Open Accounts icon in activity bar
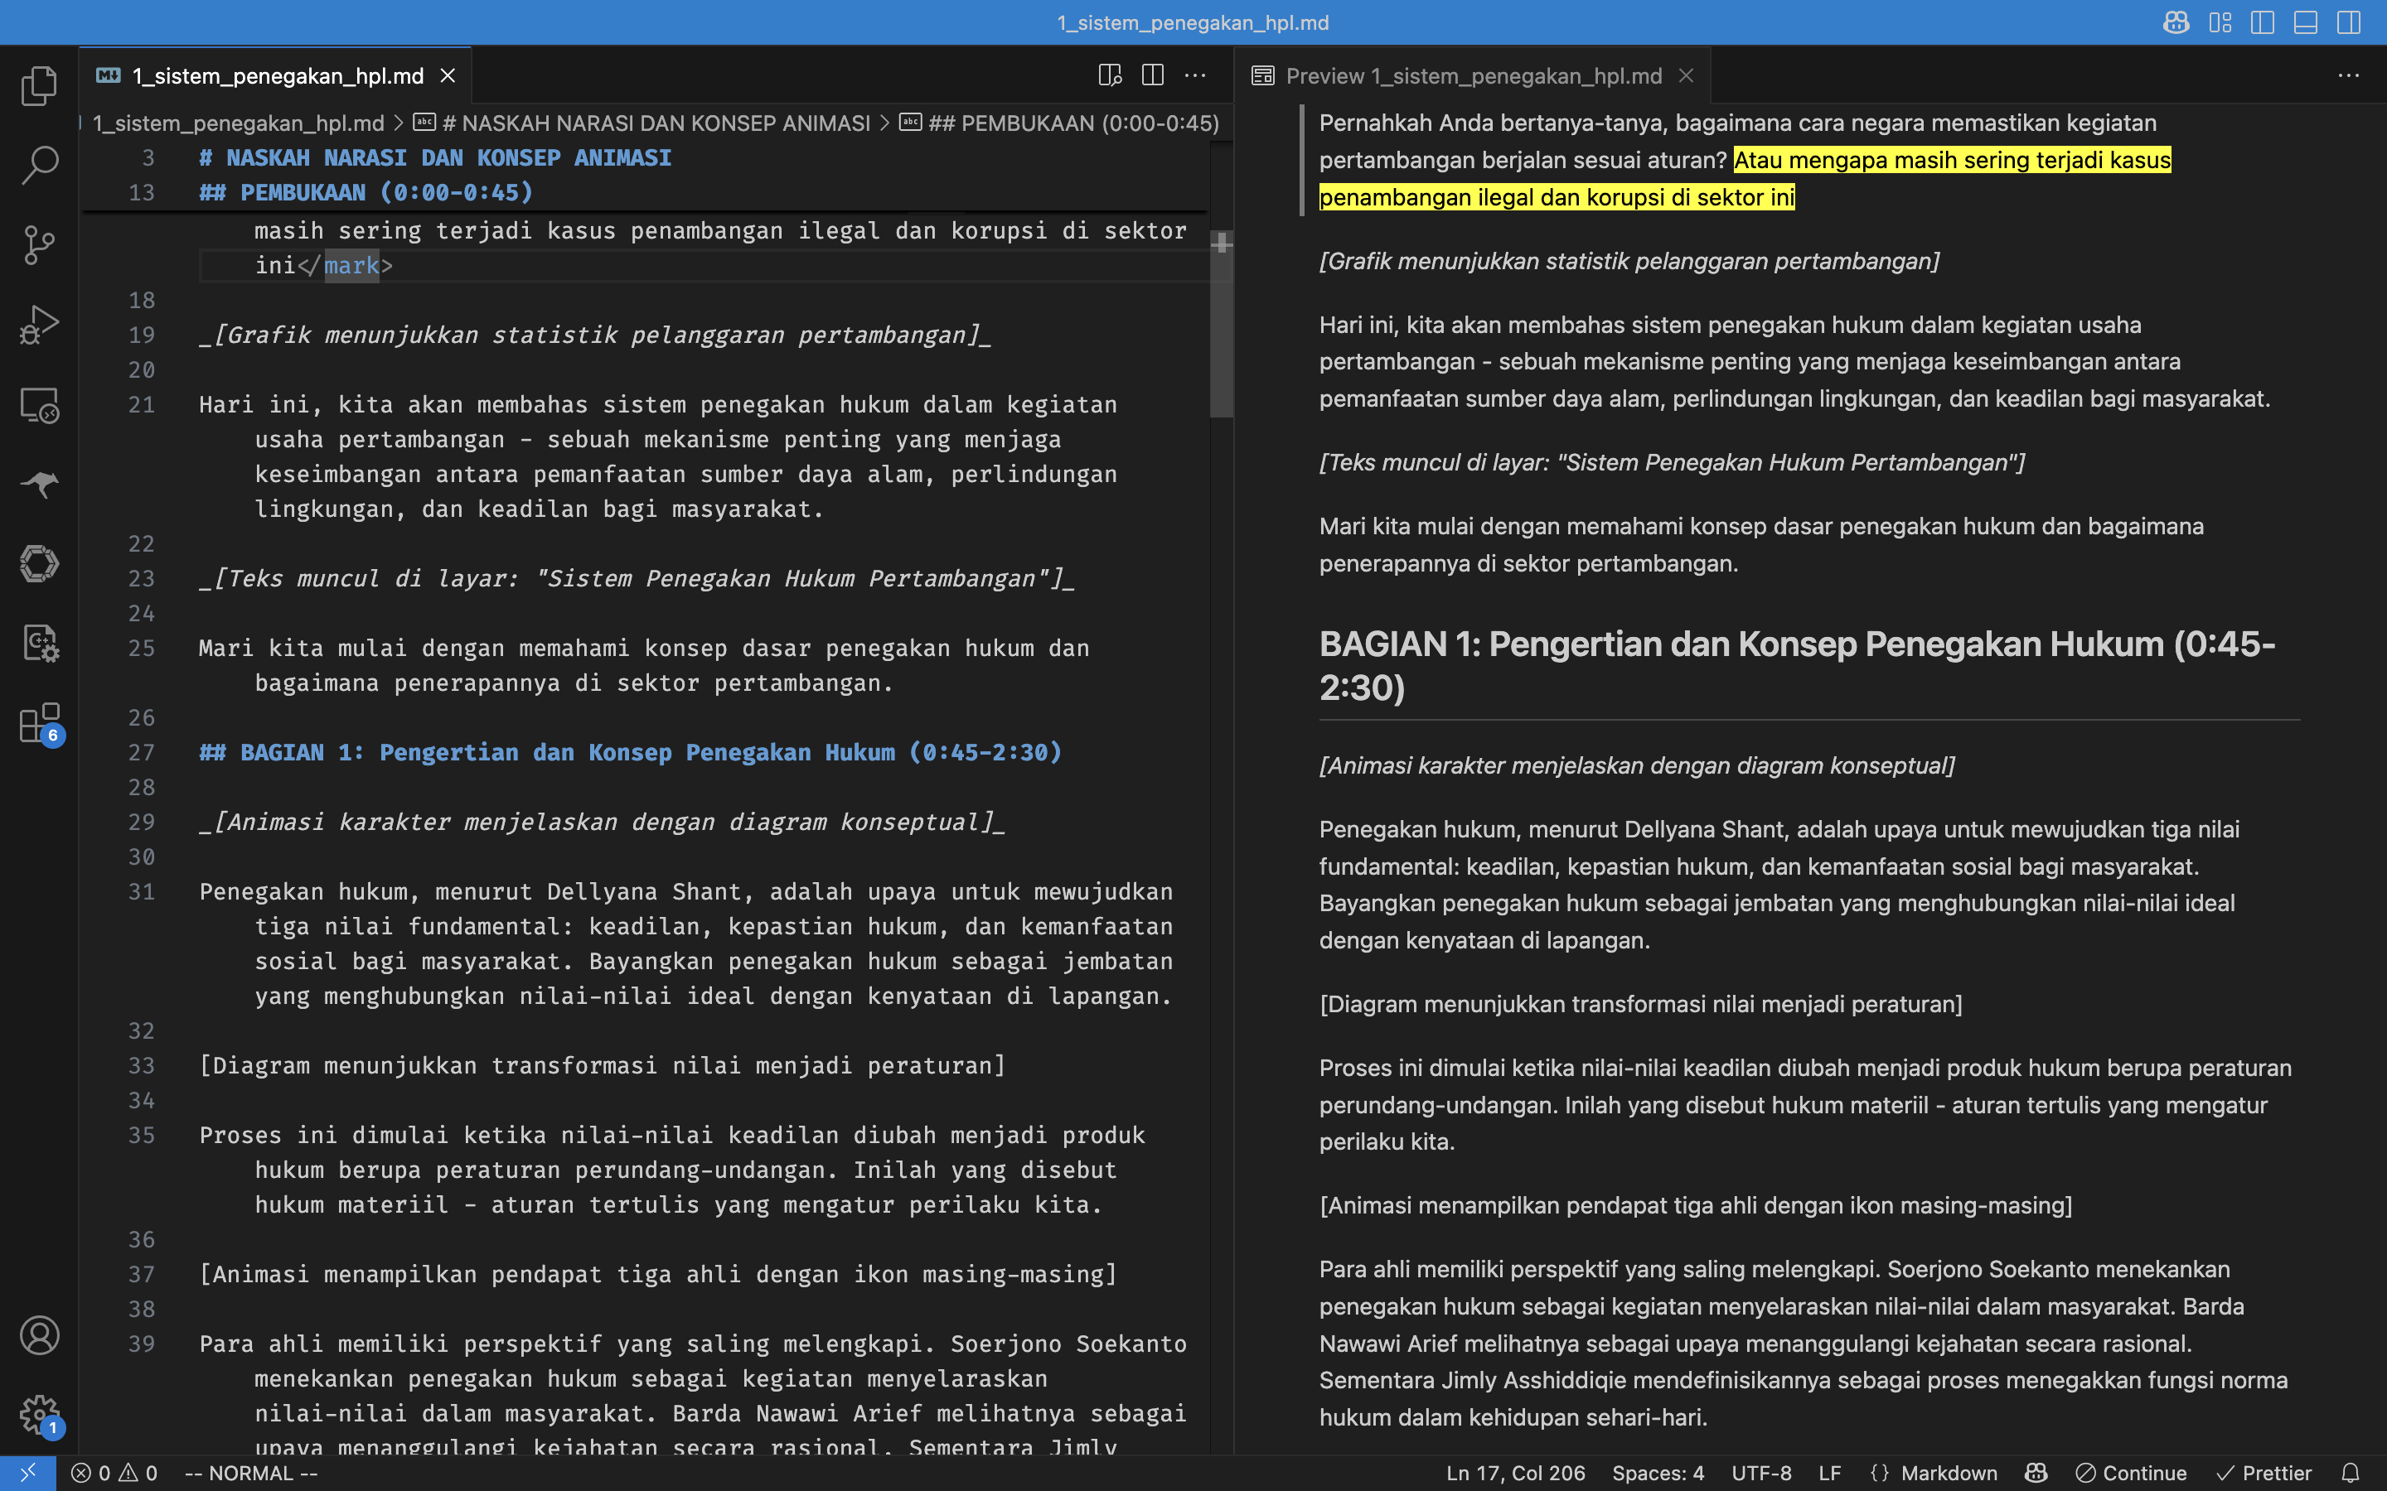Screen dimensions: 2387x1491 tap(40, 1335)
